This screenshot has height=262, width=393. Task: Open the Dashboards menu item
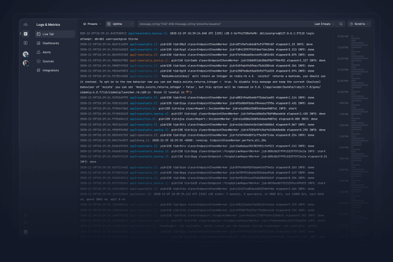pos(51,43)
